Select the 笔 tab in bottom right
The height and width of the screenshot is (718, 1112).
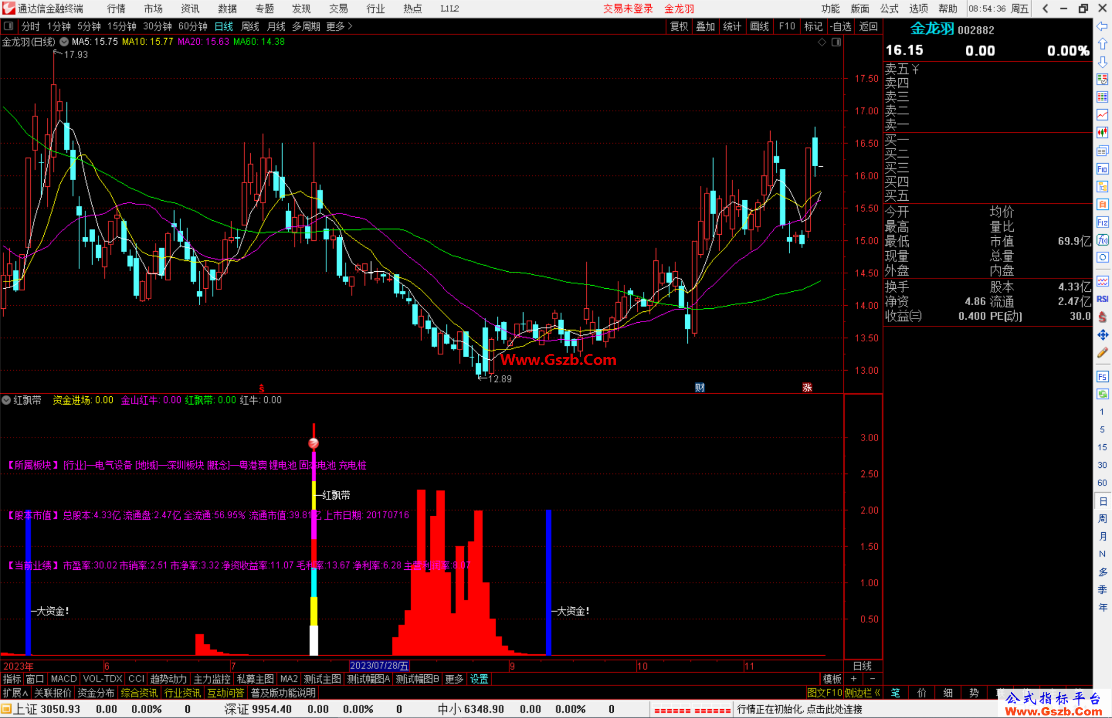[x=896, y=693]
